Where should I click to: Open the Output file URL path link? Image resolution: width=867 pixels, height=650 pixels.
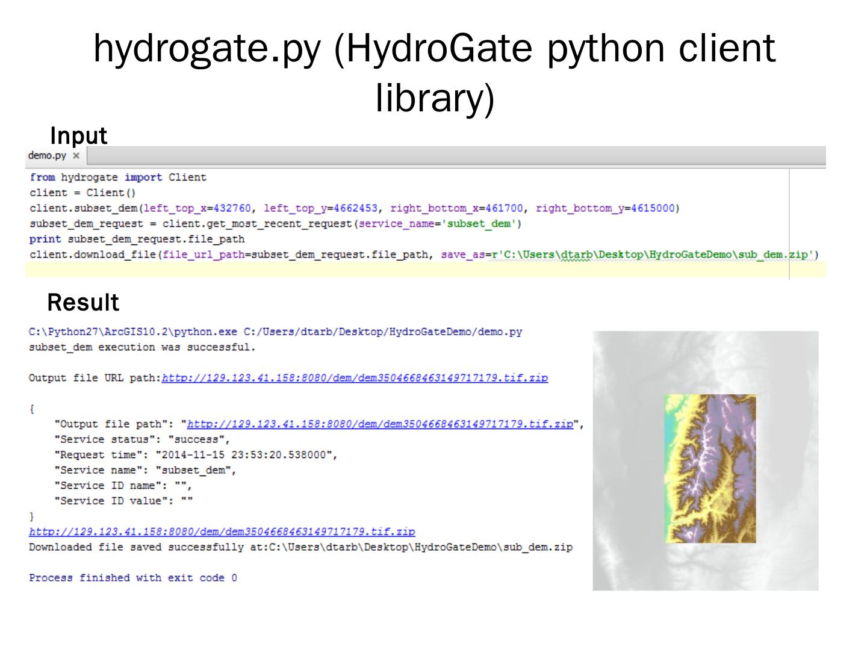[x=355, y=378]
